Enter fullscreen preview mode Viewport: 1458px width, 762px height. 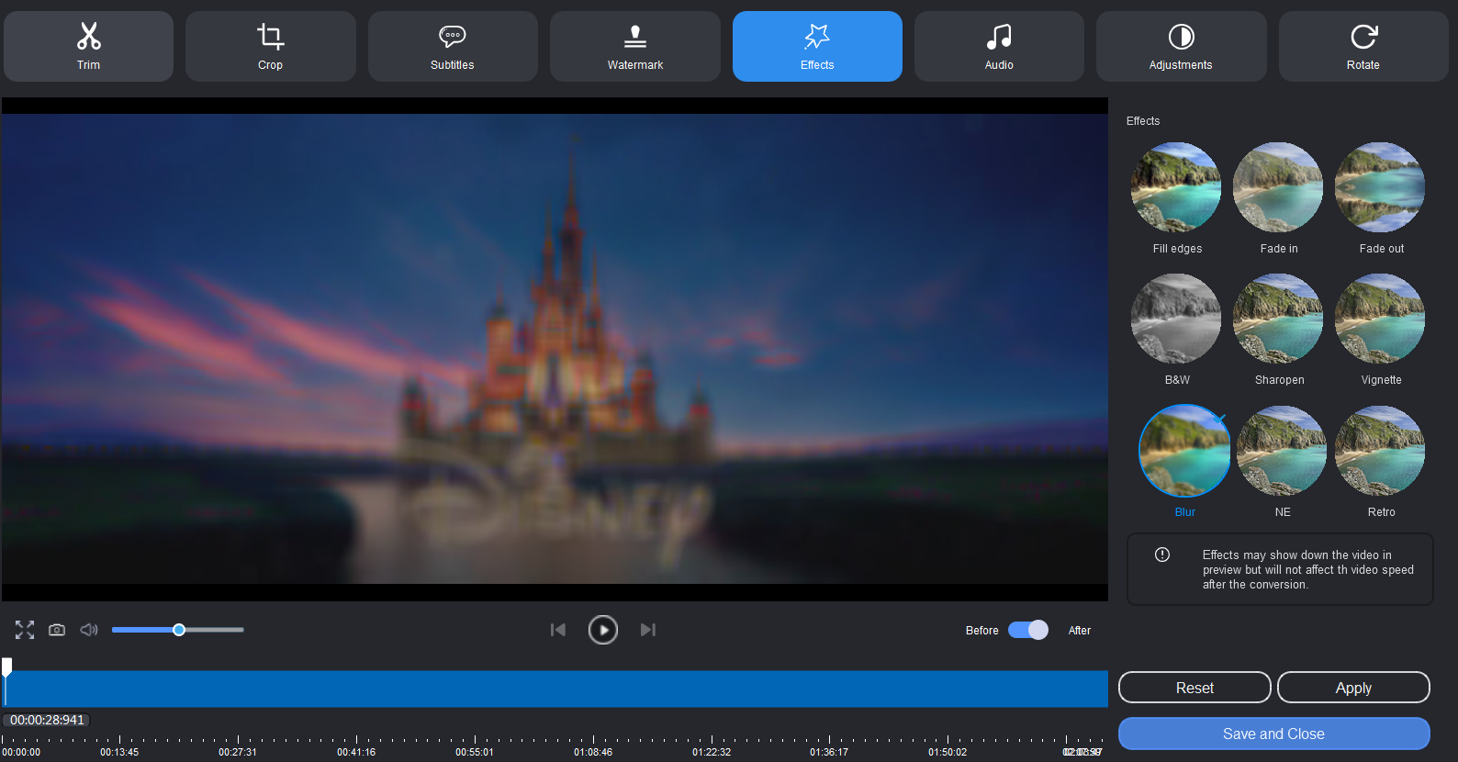click(25, 630)
